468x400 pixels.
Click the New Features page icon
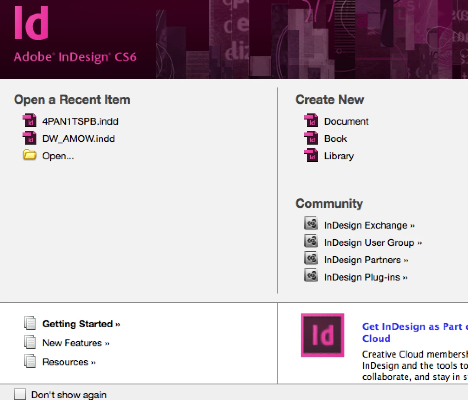(30, 342)
